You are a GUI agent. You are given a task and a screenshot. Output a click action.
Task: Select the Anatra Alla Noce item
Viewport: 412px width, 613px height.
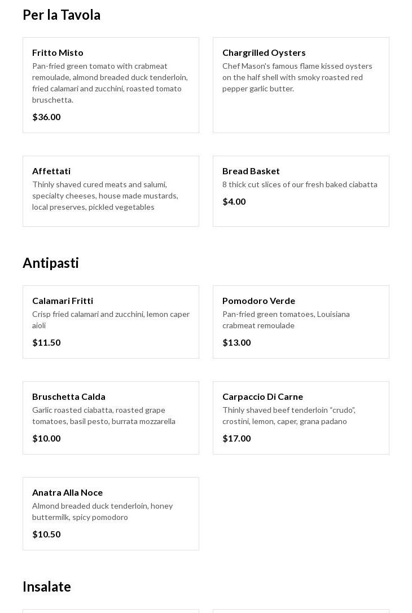coord(67,492)
